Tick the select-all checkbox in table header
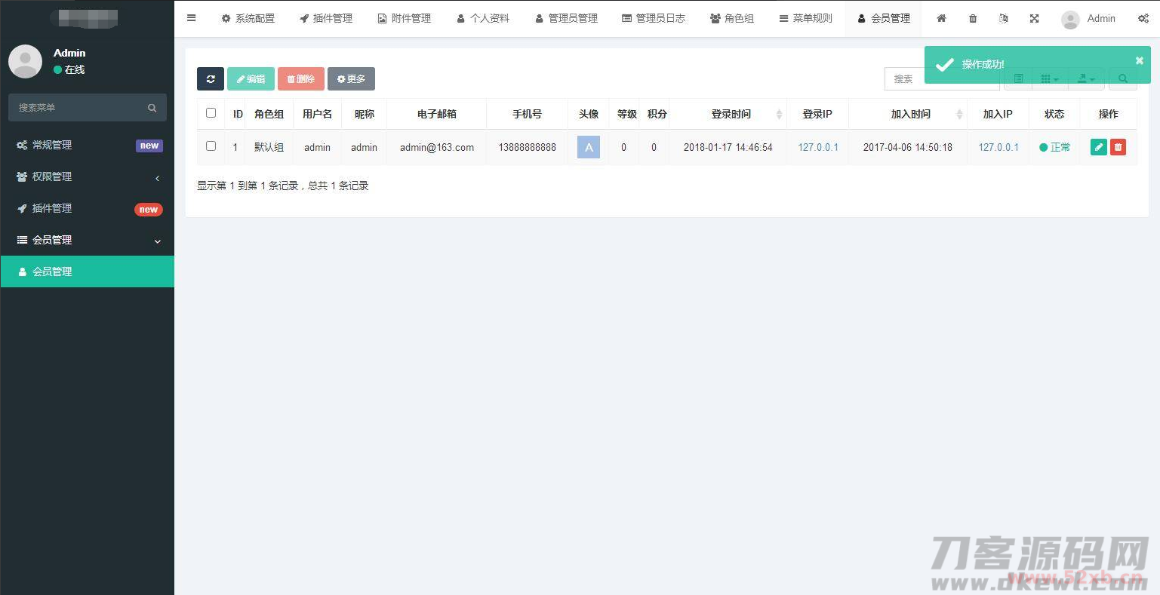Image resolution: width=1160 pixels, height=595 pixels. coord(211,113)
